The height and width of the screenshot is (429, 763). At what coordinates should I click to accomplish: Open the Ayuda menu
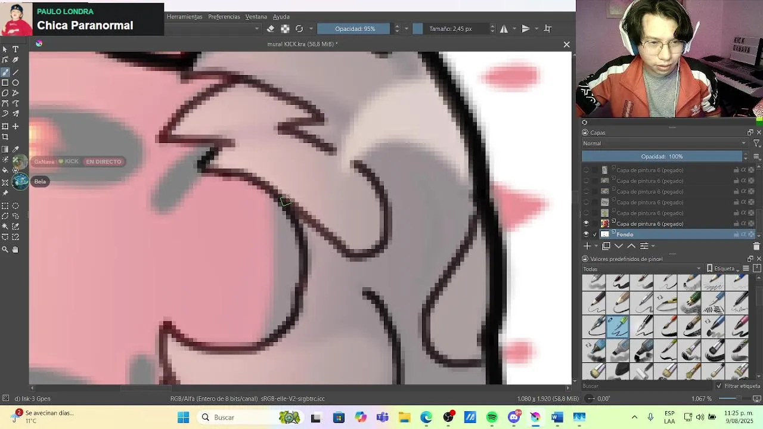281,17
